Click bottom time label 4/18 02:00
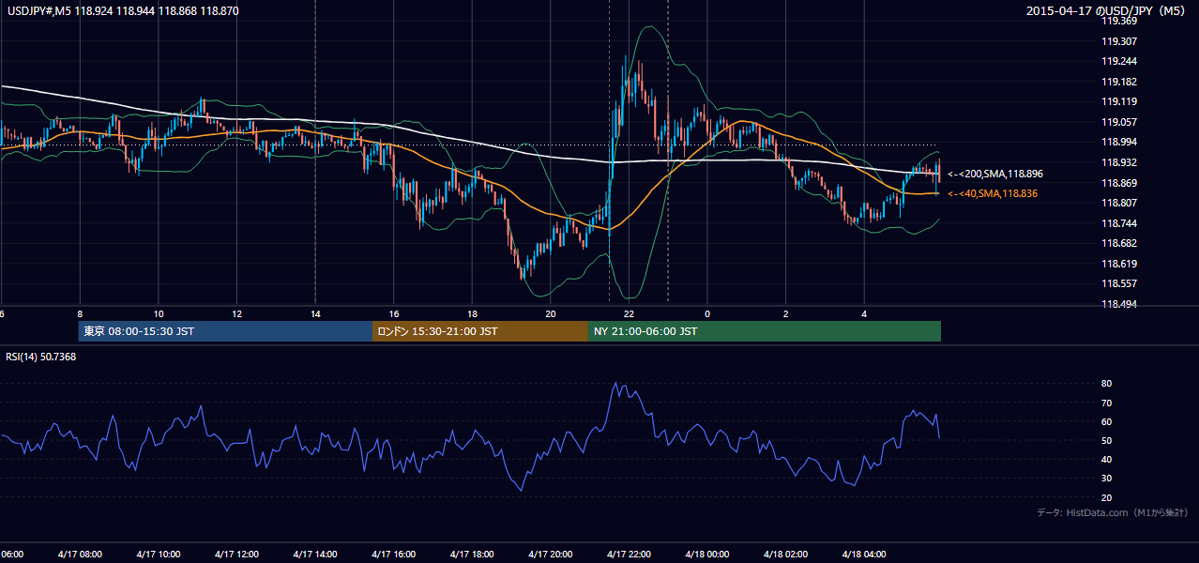This screenshot has height=563, width=1199. (785, 554)
